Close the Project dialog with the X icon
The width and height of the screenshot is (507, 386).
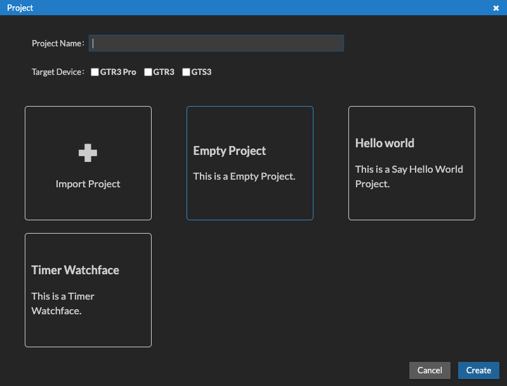(496, 8)
